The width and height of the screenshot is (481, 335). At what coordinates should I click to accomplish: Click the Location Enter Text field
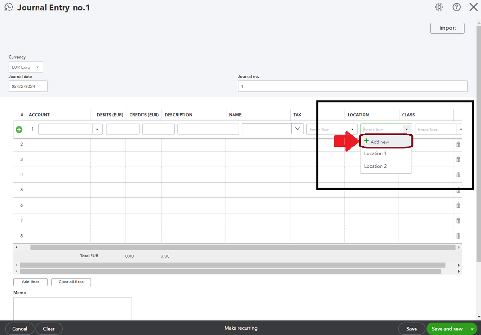(382, 129)
